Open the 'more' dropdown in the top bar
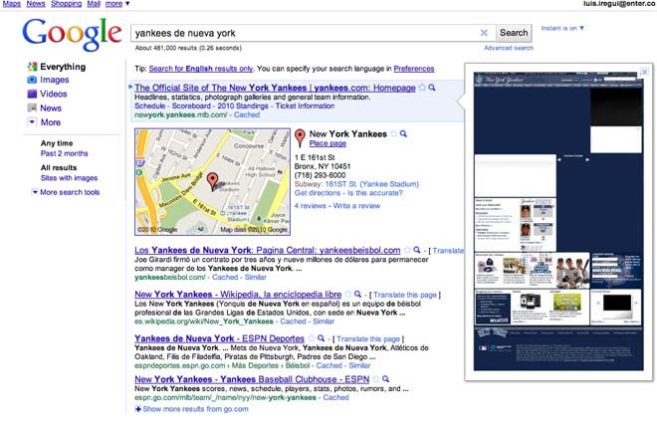This screenshot has width=657, height=430. [117, 4]
